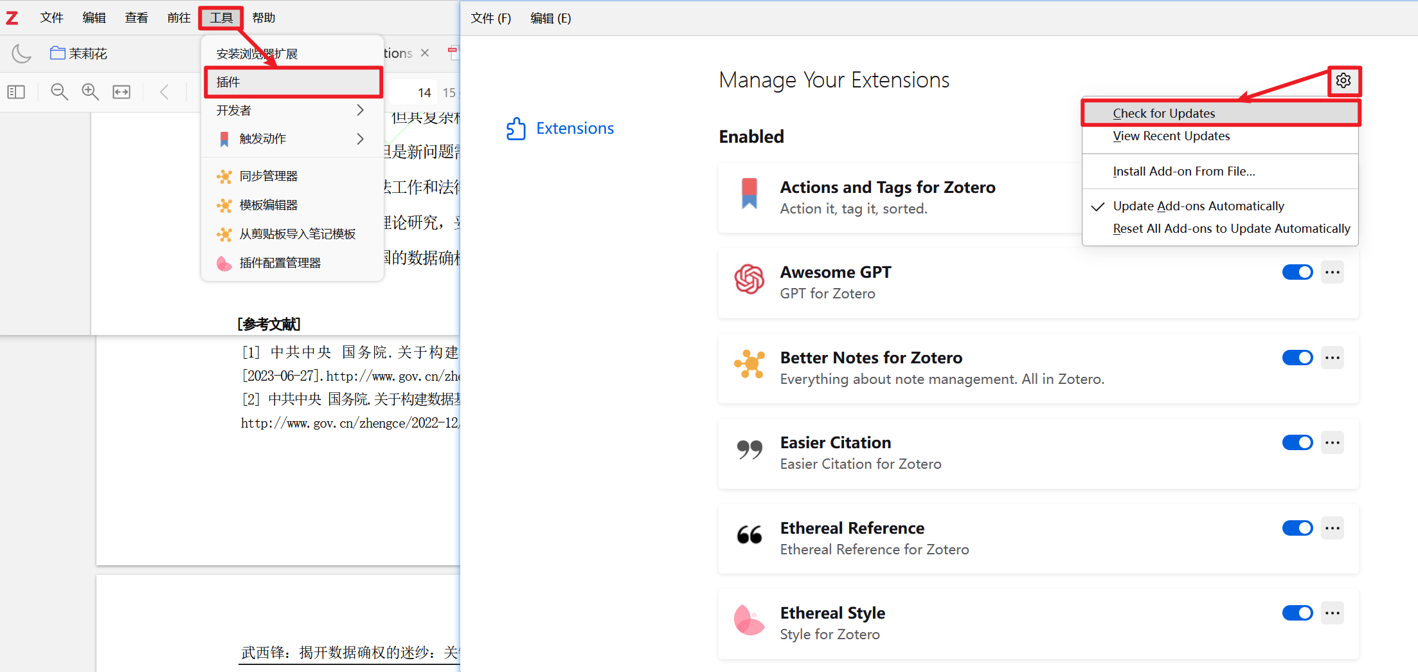This screenshot has height=672, width=1418.
Task: Disable the Ethereal Reference toggle
Action: [x=1298, y=528]
